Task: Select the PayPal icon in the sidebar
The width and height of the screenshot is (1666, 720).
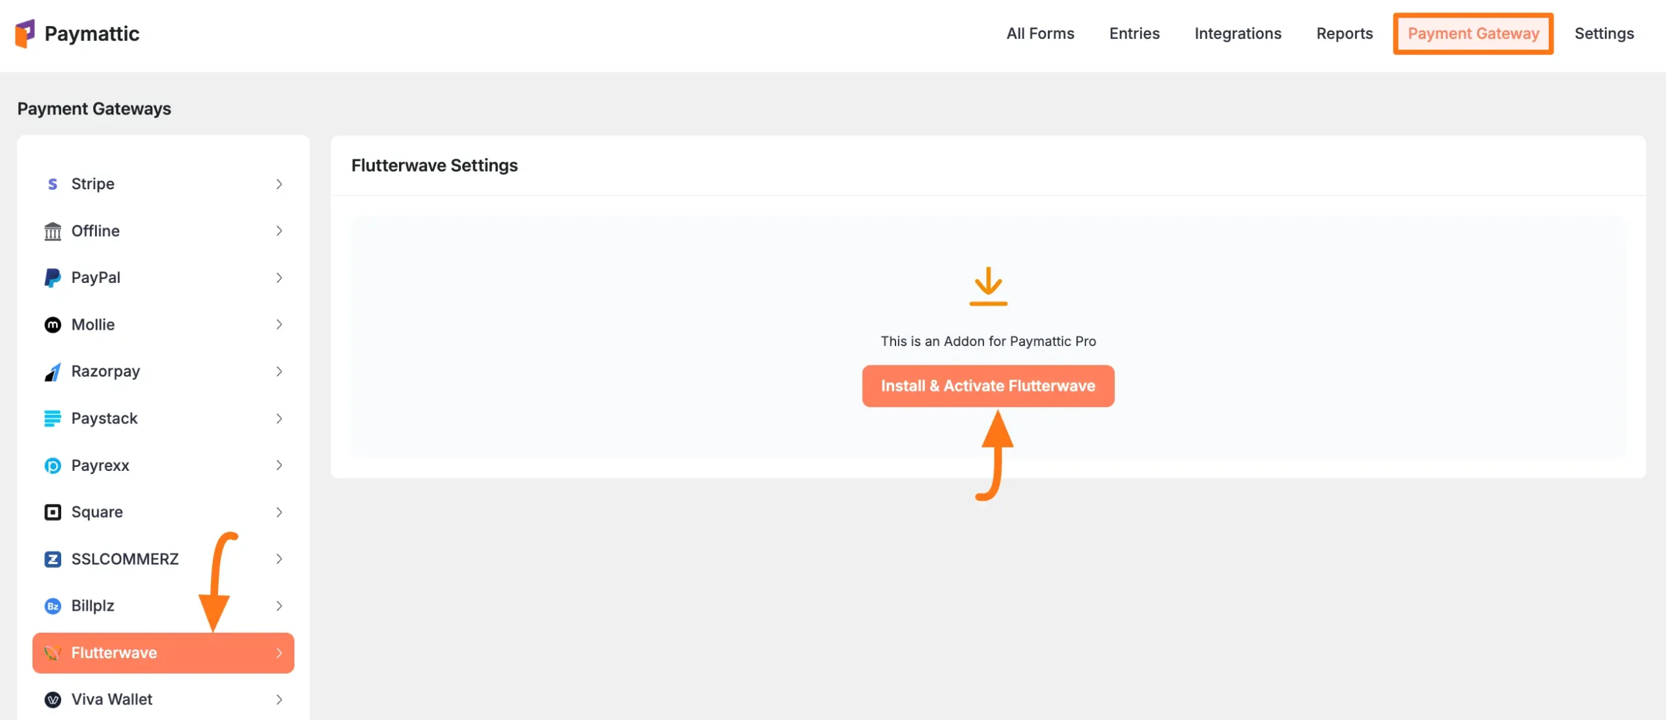Action: pos(53,277)
